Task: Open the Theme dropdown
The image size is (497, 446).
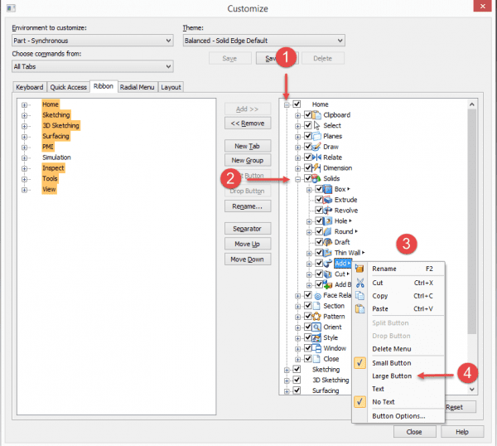Action: (263, 41)
